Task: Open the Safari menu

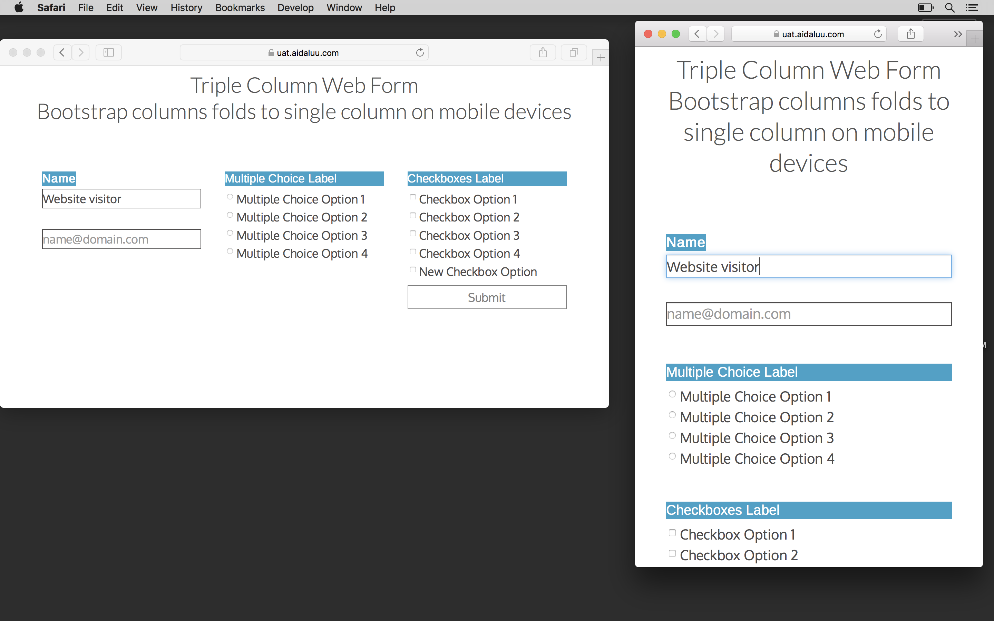Action: (51, 7)
